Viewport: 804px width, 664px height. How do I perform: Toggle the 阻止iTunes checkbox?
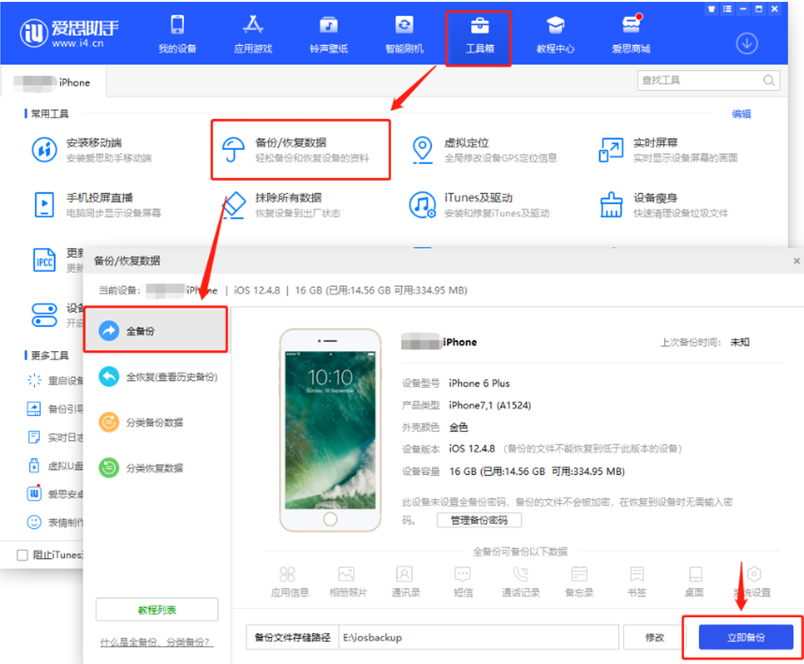[x=23, y=555]
